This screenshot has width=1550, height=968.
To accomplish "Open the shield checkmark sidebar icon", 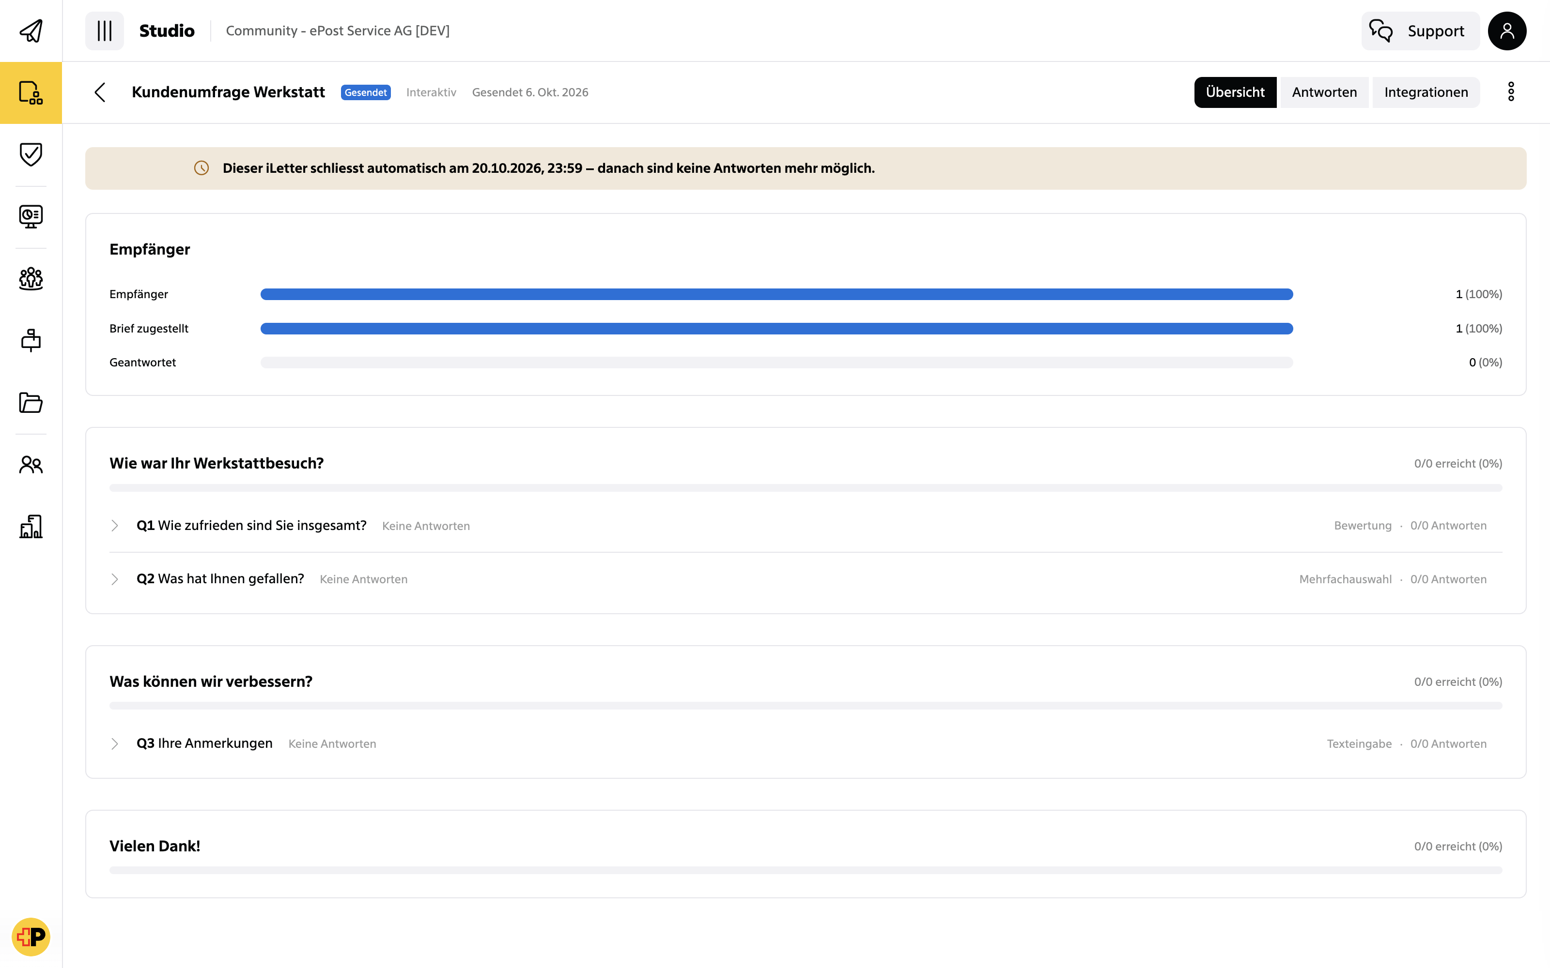I will coord(31,154).
